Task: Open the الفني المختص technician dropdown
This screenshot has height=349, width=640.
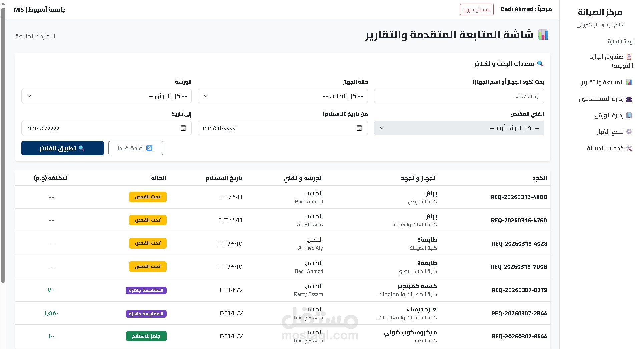Action: [x=459, y=128]
